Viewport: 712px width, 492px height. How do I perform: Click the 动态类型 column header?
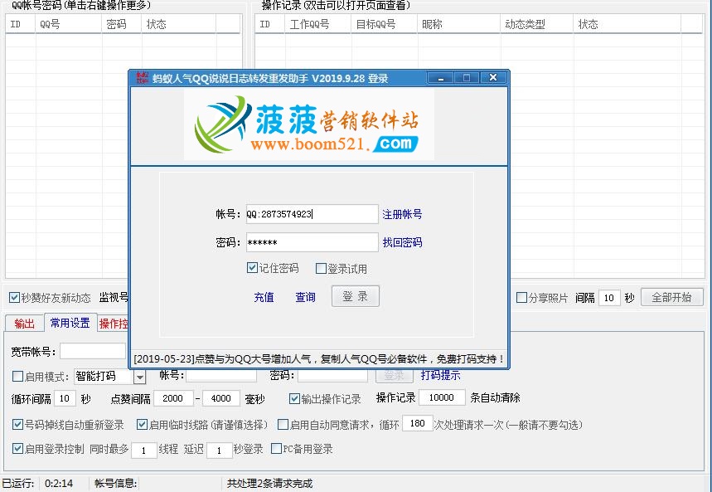point(537,24)
